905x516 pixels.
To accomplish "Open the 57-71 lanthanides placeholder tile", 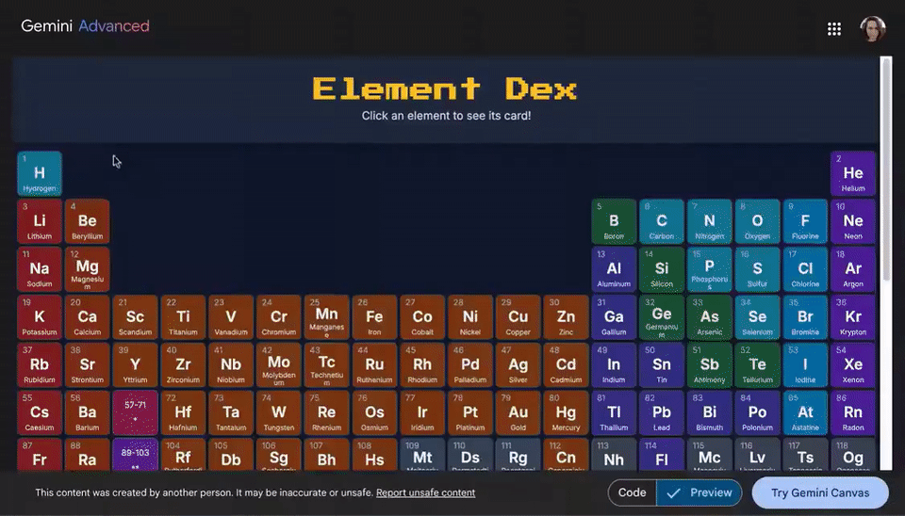I will click(135, 412).
